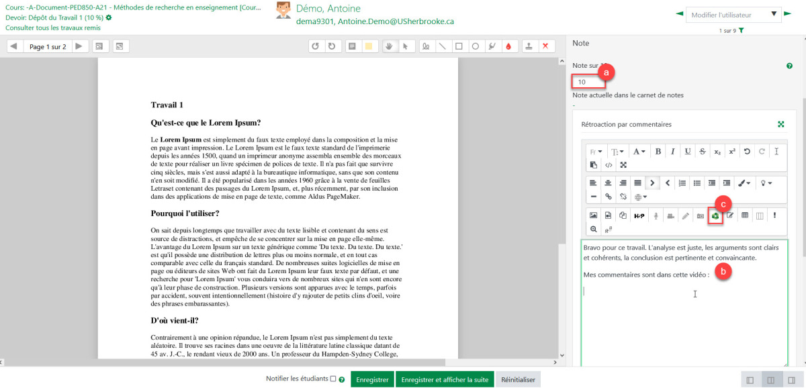The height and width of the screenshot is (388, 806).
Task: Open the Dépôt du Travail 1 assignment link
Action: pos(54,17)
